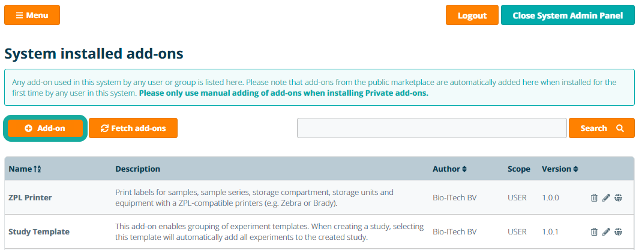Edit the ZPL Printer add-on
The height and width of the screenshot is (250, 639).
[x=606, y=198]
